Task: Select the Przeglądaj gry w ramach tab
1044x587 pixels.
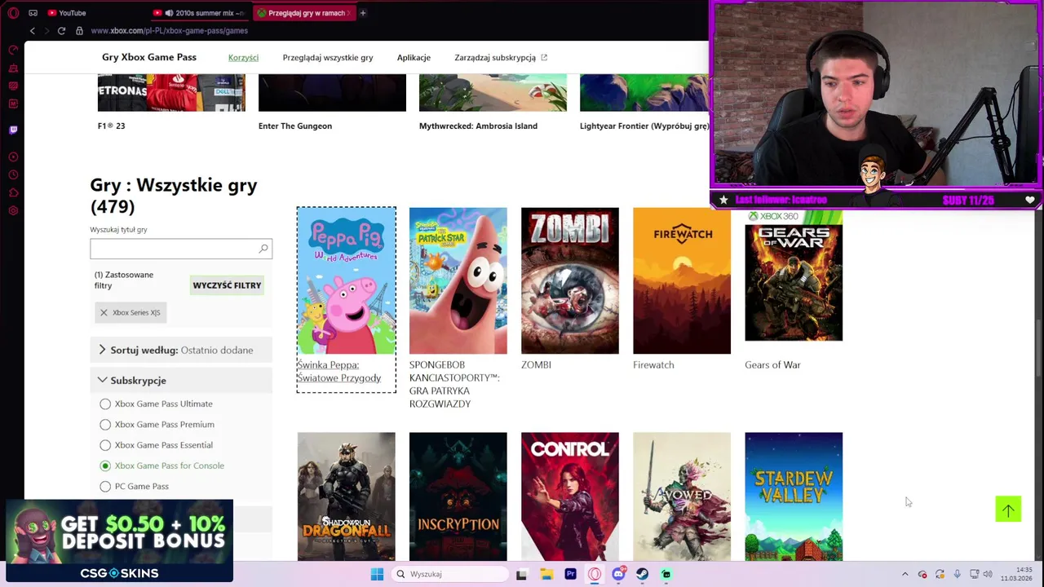Action: click(303, 13)
